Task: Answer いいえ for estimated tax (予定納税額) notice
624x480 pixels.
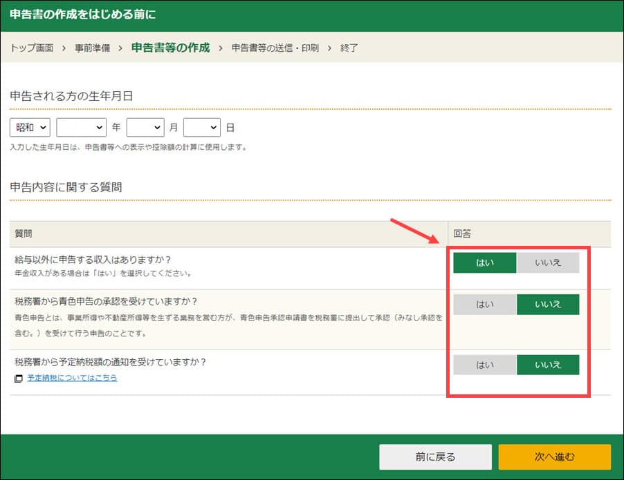Action: click(548, 365)
